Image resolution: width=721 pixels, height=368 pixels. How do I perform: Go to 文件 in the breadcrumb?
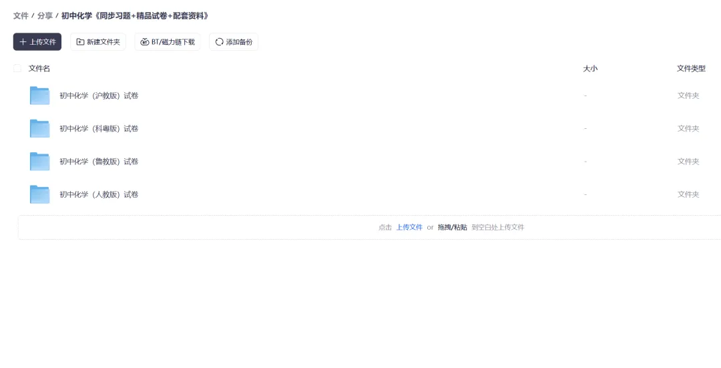[x=21, y=15]
